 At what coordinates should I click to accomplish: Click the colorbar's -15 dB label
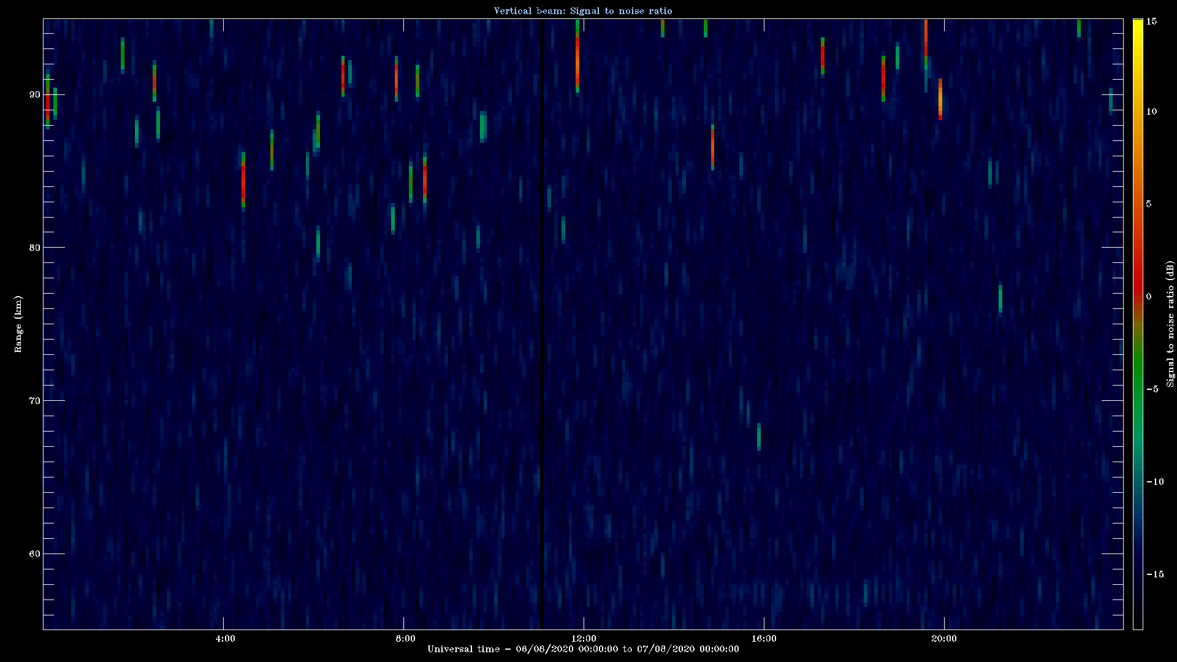tap(1154, 574)
